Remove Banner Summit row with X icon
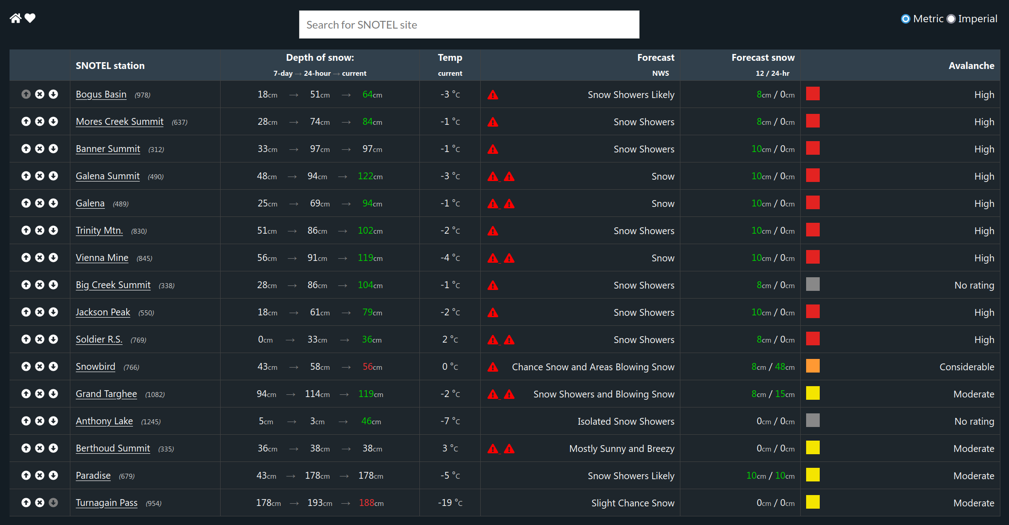Image resolution: width=1009 pixels, height=525 pixels. click(40, 149)
